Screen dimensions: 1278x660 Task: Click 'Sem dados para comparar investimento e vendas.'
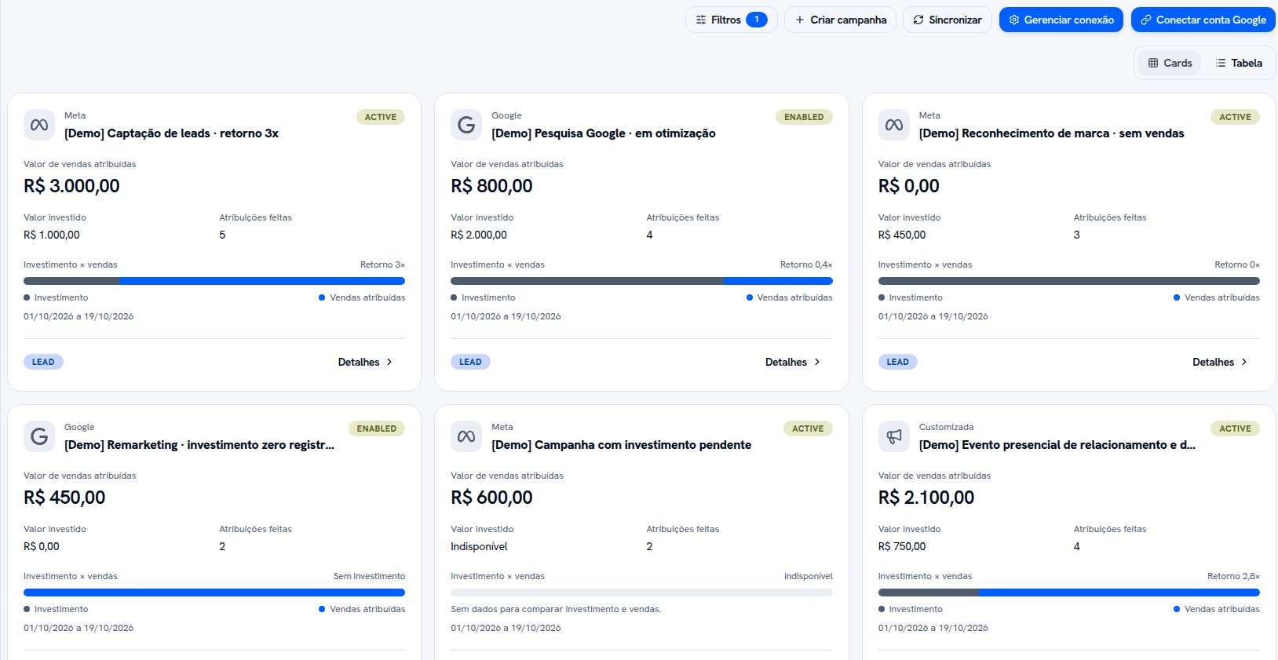tap(556, 609)
